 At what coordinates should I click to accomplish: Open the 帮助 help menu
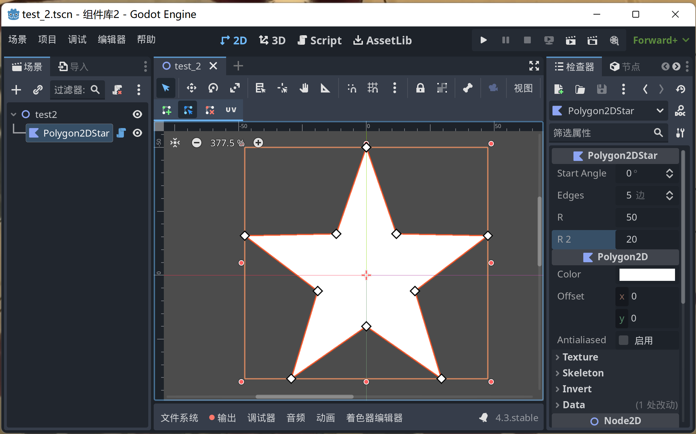click(146, 40)
